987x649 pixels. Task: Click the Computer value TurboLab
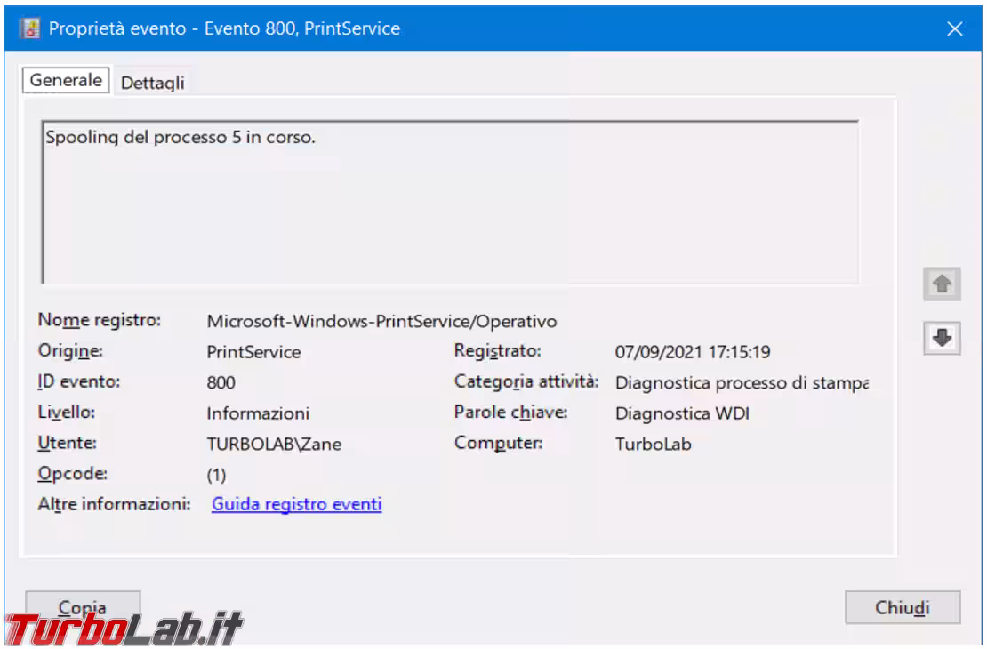point(653,445)
